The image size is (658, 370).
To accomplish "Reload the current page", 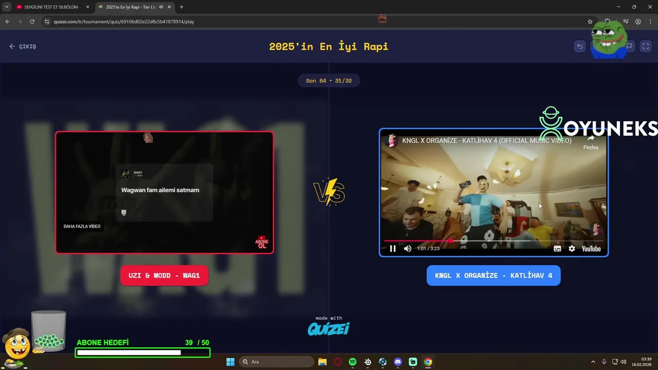I will pyautogui.click(x=32, y=22).
